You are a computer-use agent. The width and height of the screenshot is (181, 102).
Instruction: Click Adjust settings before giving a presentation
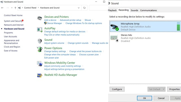[x=64, y=69]
